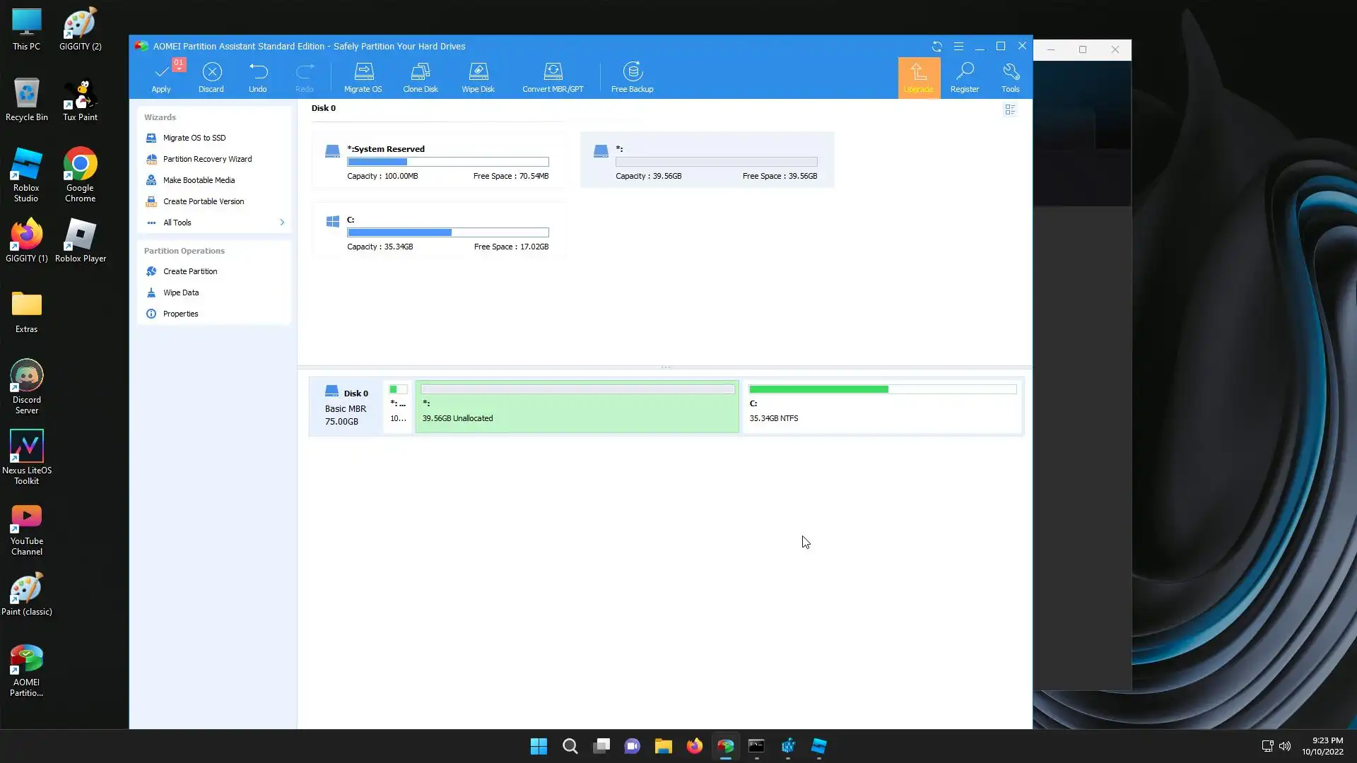Open Free Backup from toolbar

(x=633, y=73)
